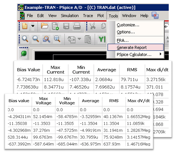Choose FRA... in Tools menu

135,41
